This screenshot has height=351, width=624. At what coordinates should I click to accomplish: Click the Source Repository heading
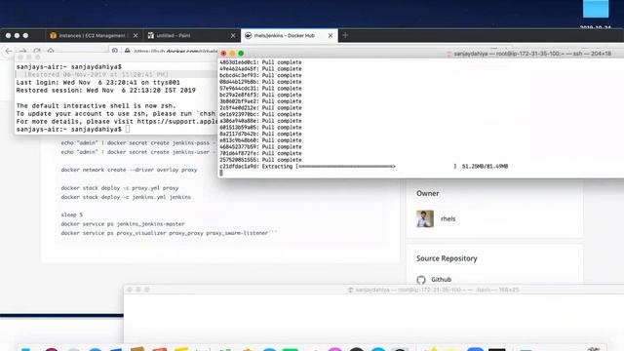[447, 258]
